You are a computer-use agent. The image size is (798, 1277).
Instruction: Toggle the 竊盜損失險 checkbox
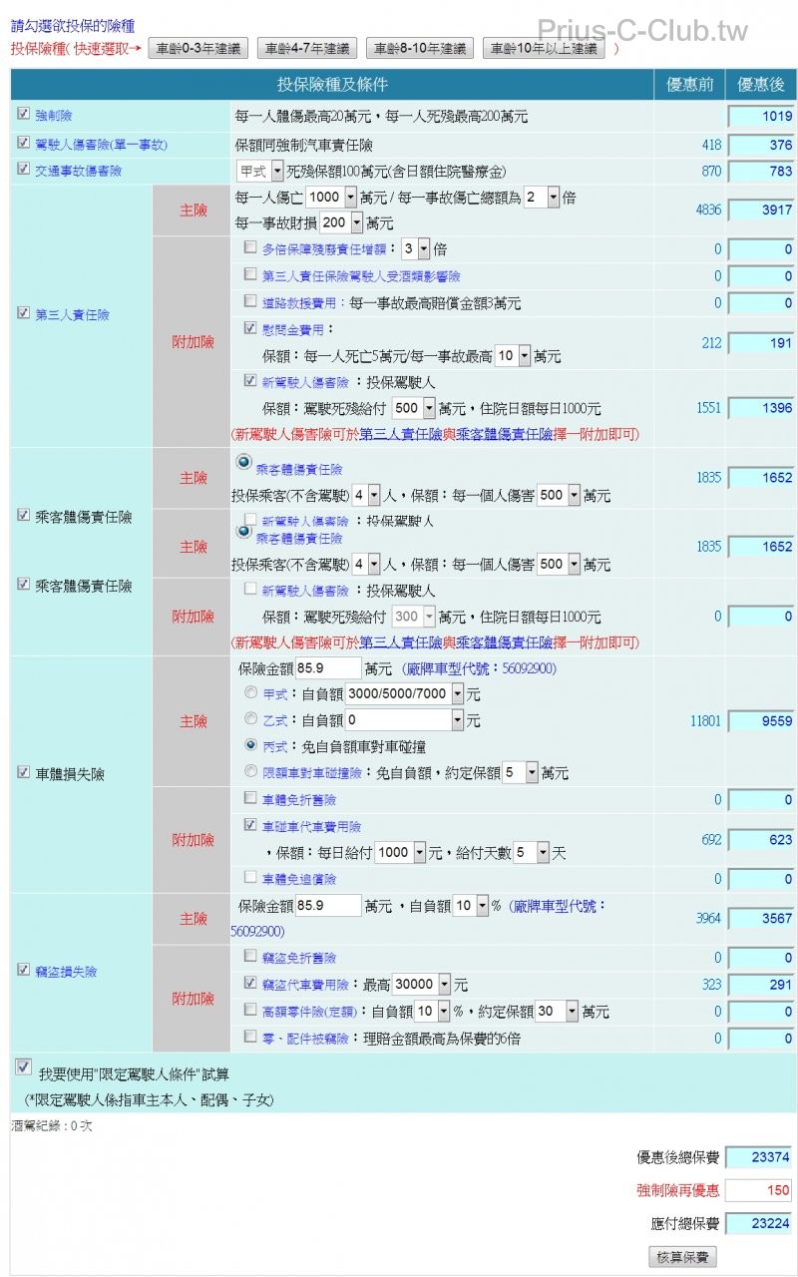point(24,969)
